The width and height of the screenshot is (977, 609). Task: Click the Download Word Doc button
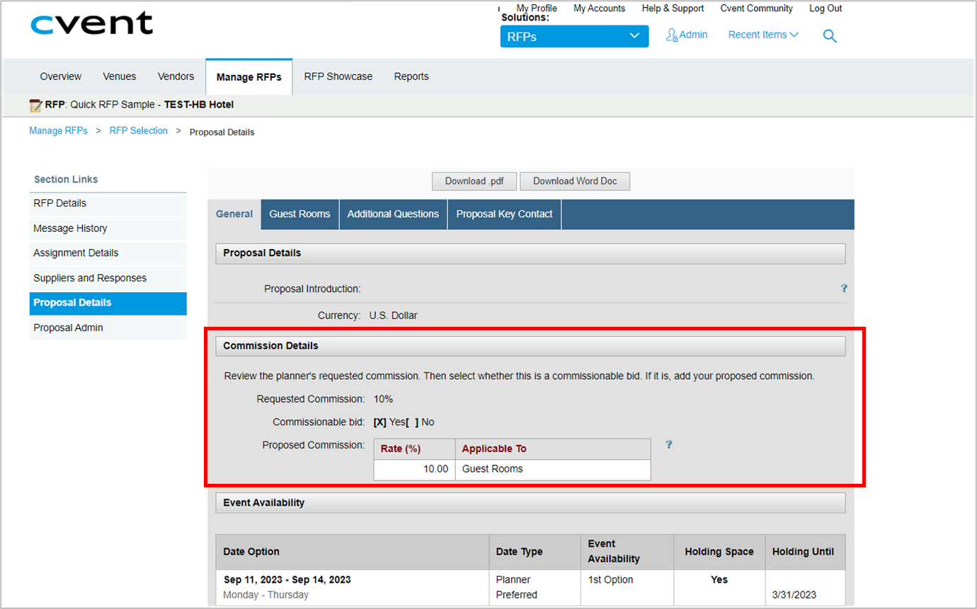(x=575, y=181)
